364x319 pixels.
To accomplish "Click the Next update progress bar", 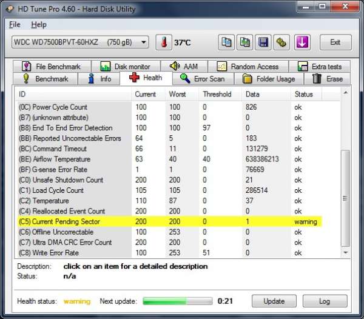I will (178, 301).
